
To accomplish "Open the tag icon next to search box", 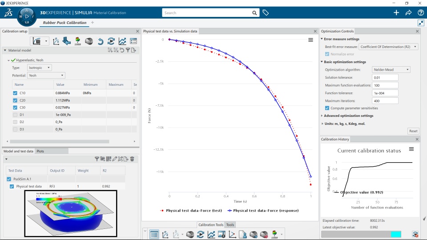I will (266, 12).
